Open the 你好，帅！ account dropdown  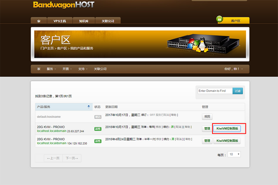[234, 69]
